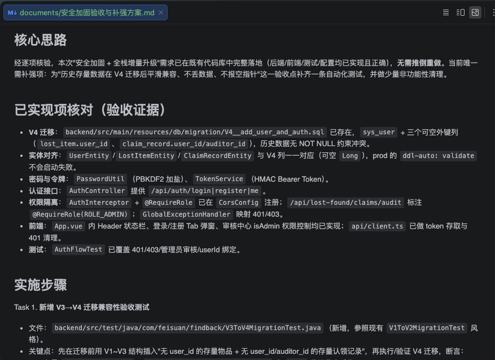
Task: Switch to editor-only view
Action: pos(446,12)
